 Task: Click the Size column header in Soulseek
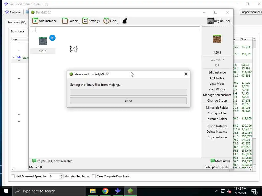point(246,39)
